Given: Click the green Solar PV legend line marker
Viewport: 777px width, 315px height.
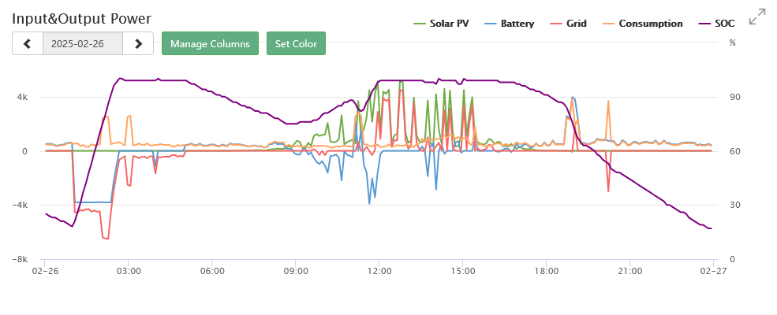Looking at the screenshot, I should point(420,24).
